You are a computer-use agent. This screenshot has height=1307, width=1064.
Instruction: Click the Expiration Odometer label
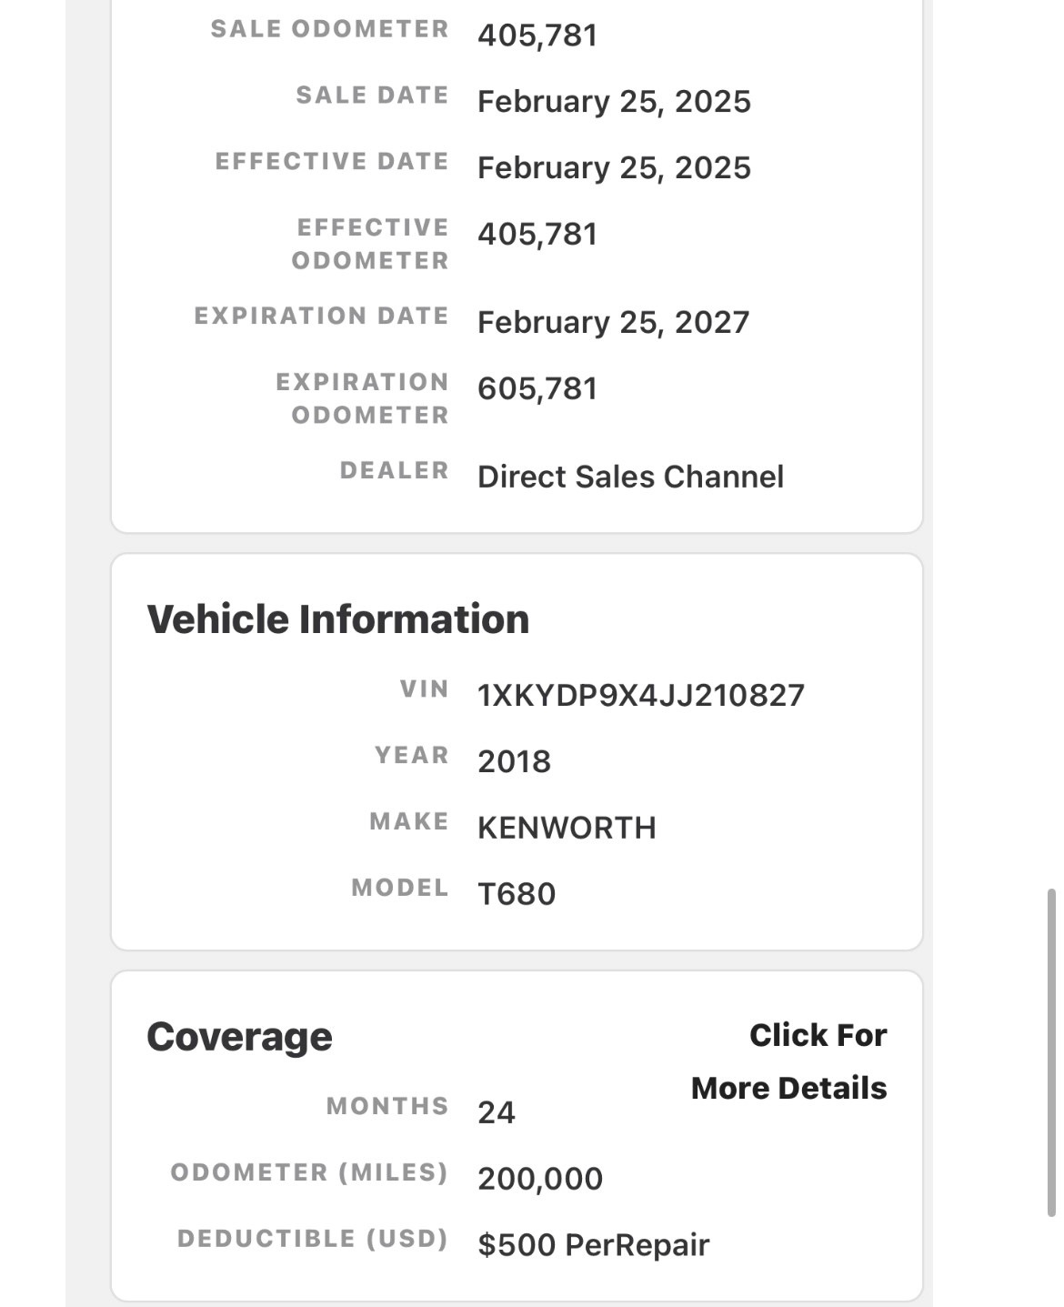[362, 398]
